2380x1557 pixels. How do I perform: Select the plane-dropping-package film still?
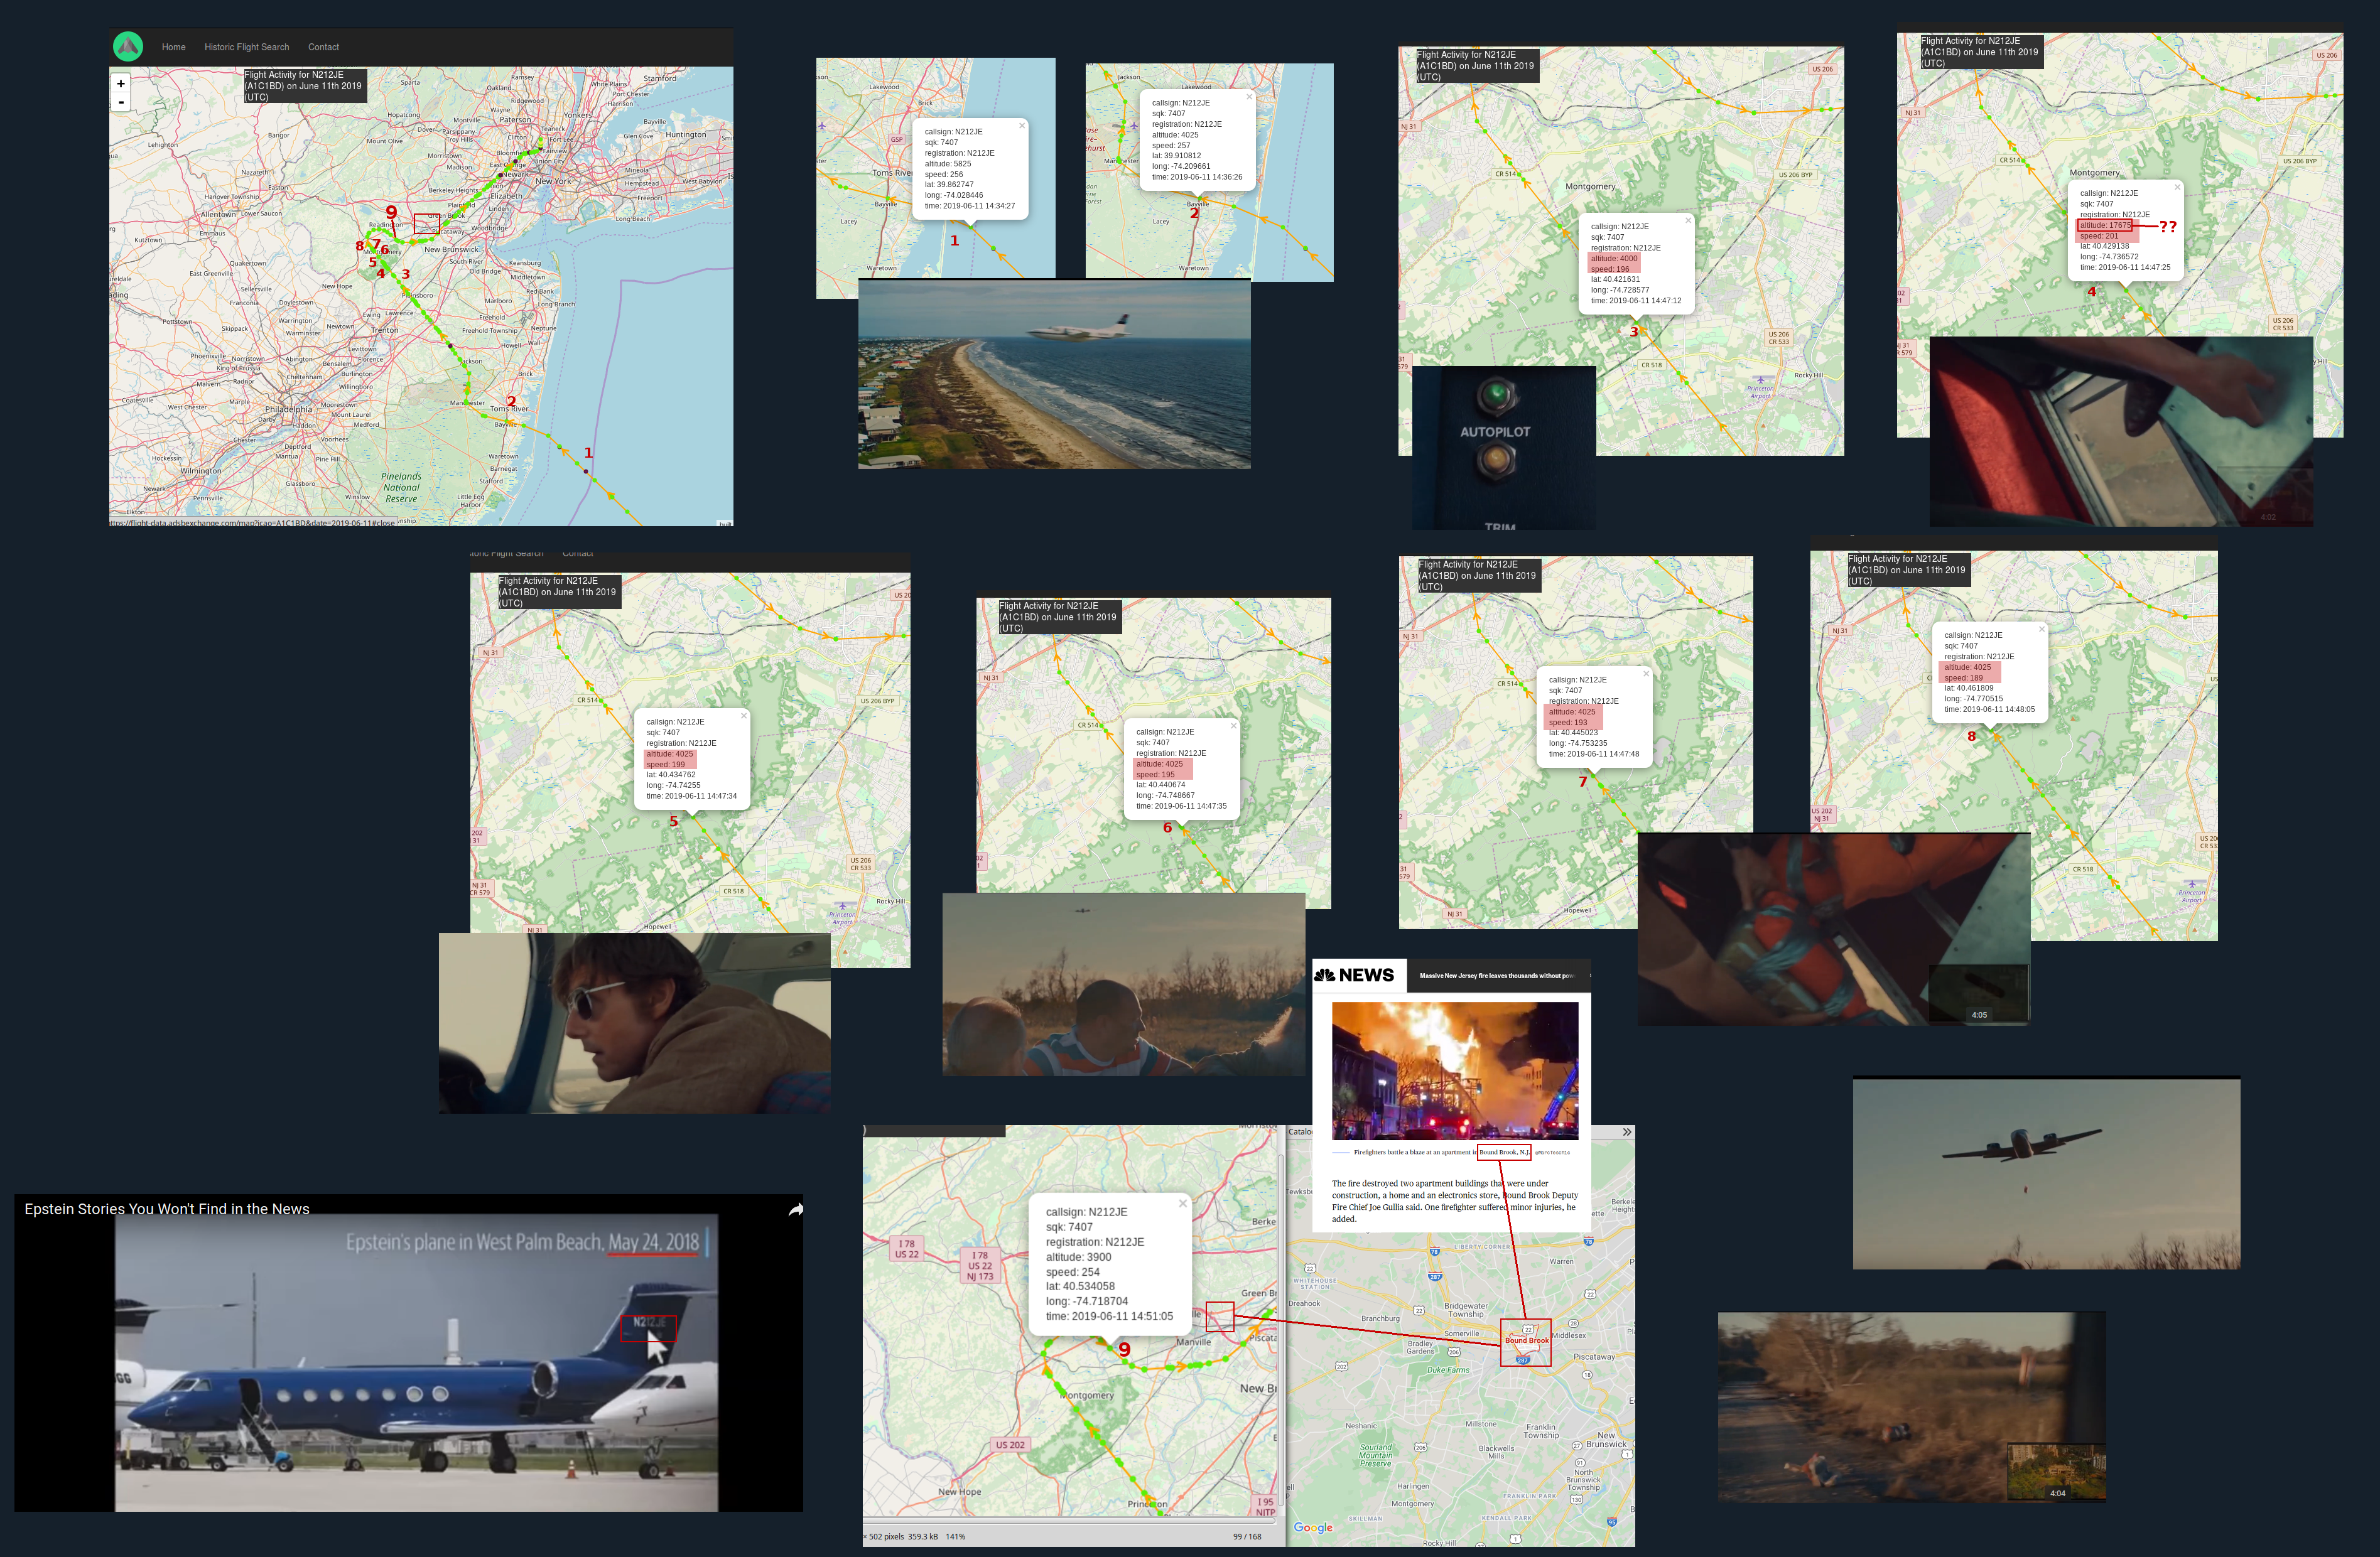[x=2046, y=1173]
